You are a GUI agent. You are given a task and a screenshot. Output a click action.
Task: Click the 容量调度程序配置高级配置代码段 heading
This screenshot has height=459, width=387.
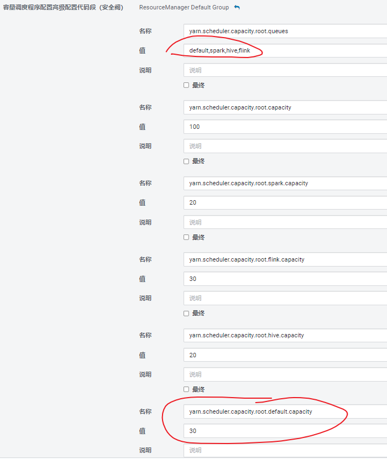point(63,7)
